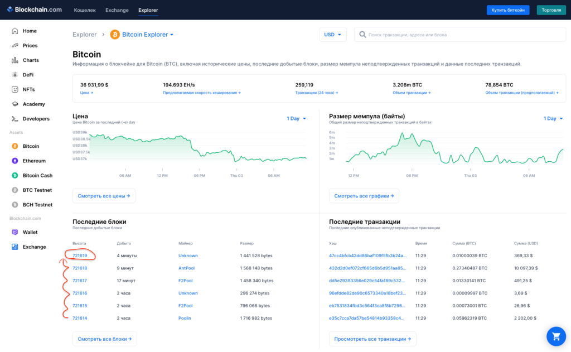Screen dimensions: 571x352
Task: Click the Academy graduation cap icon
Action: (15, 104)
